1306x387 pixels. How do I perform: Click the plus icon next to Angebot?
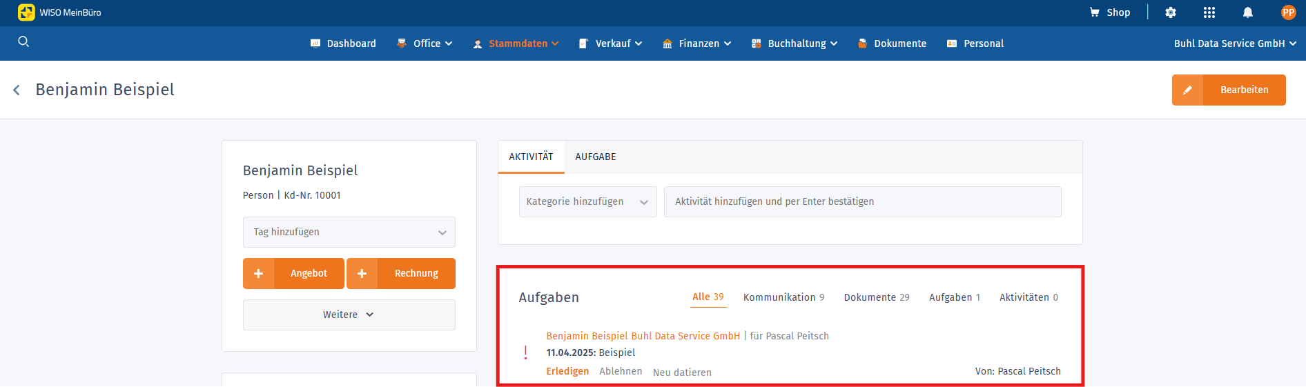(x=258, y=273)
